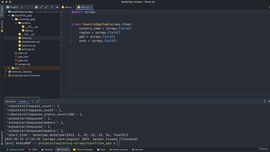Maximize terminal panel with expand icon

pyautogui.click(x=38, y=101)
